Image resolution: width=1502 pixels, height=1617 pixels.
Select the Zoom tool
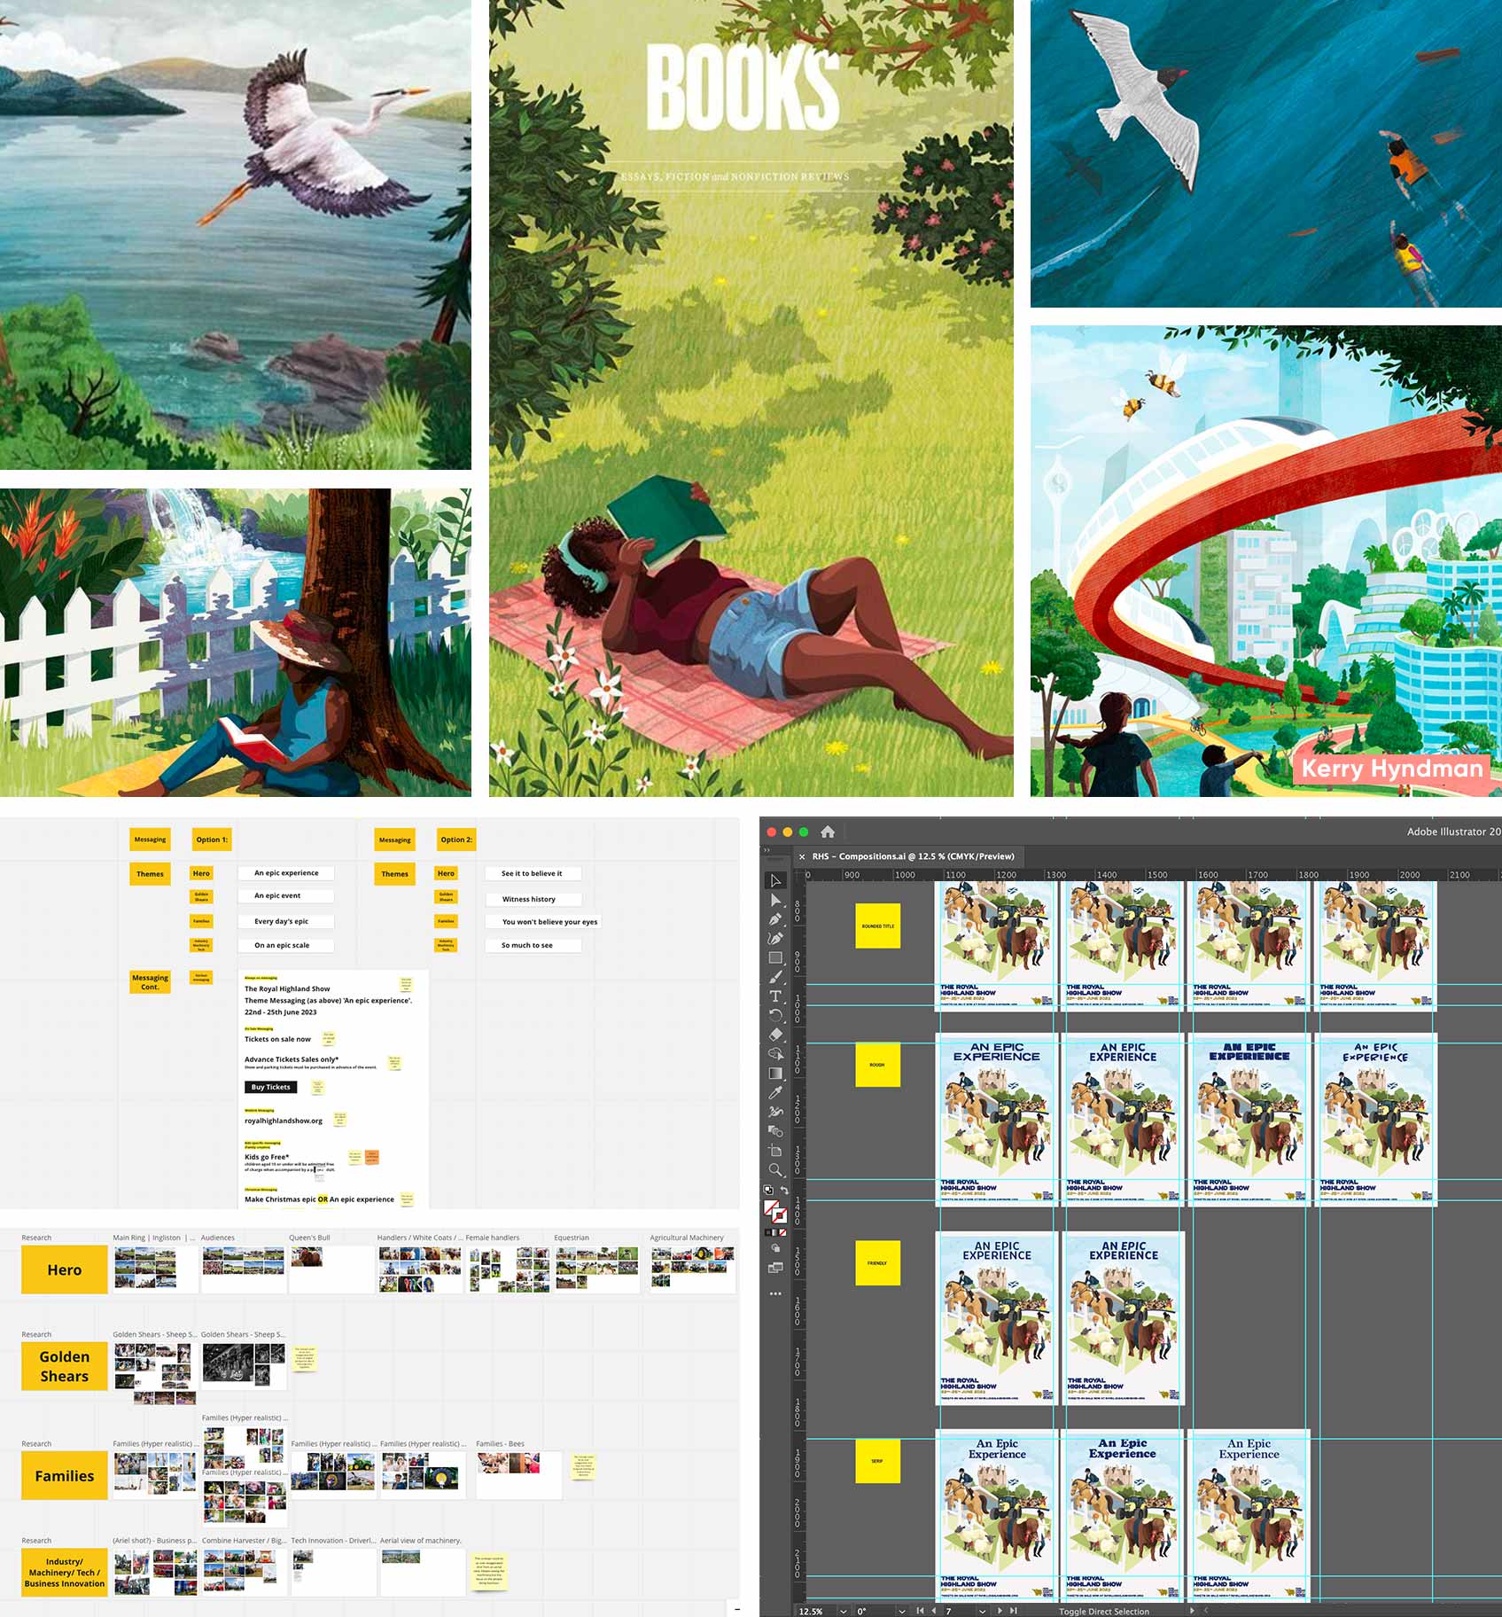click(x=775, y=1170)
